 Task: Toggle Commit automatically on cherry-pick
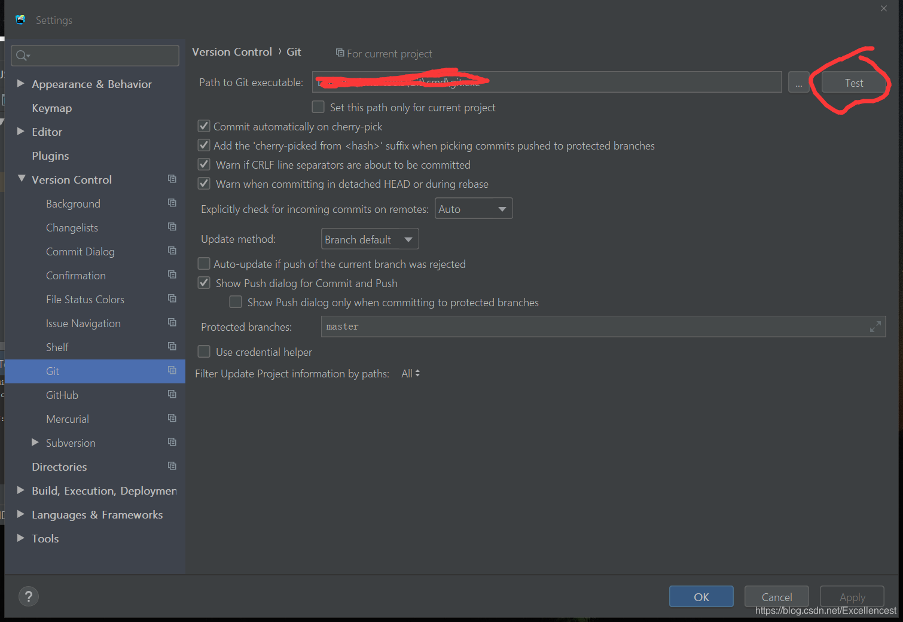(x=204, y=126)
